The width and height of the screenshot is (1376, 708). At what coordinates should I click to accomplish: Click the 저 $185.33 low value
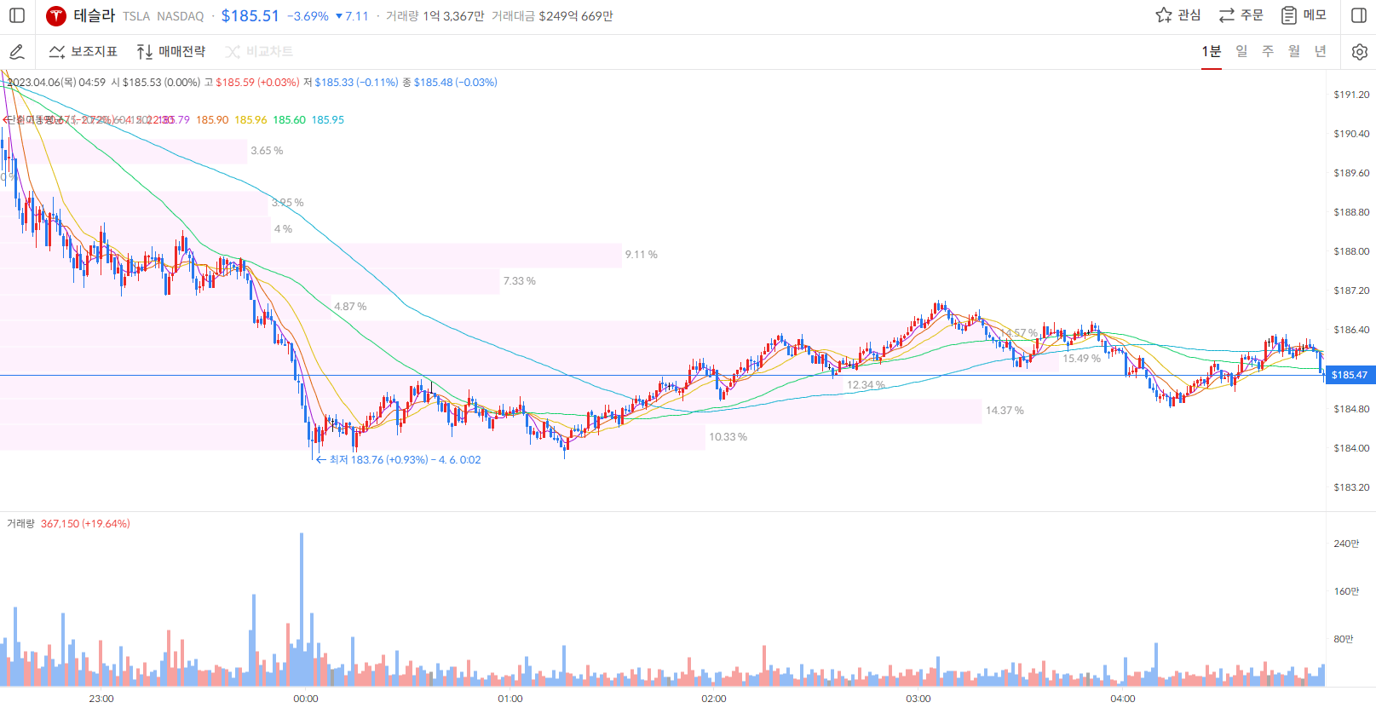[x=351, y=83]
